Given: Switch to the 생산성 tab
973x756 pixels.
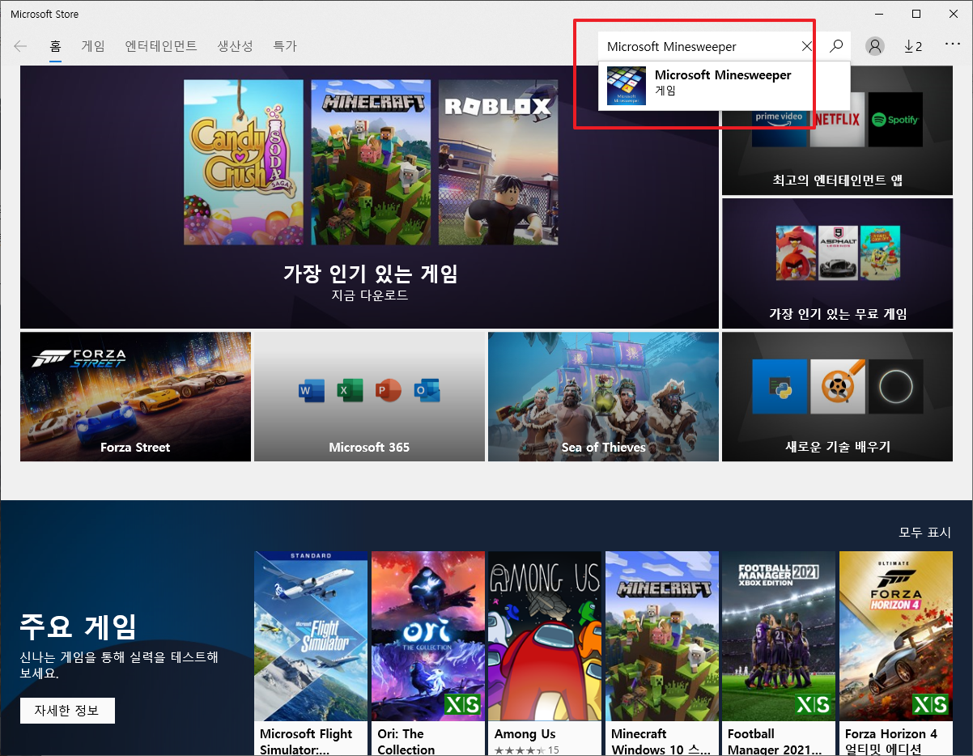Looking at the screenshot, I should tap(236, 46).
